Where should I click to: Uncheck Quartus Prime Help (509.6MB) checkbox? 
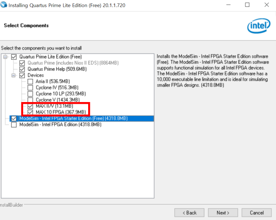[x=22, y=69]
